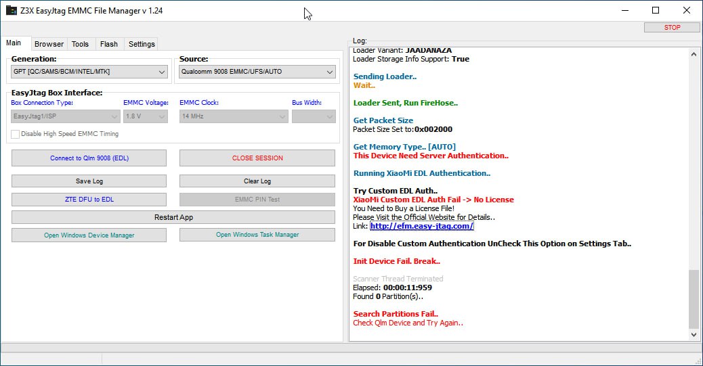Click 'XiaoMi Custom EDL Auth Fail' log line
The image size is (703, 366).
(433, 200)
